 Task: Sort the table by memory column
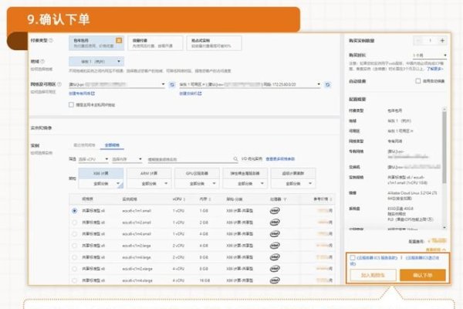click(x=210, y=199)
